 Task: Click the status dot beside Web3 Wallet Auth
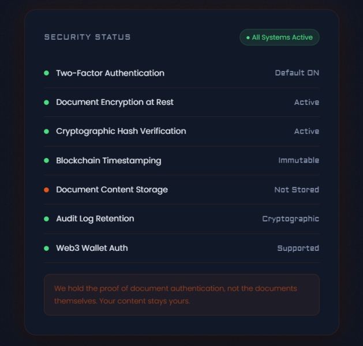[47, 248]
